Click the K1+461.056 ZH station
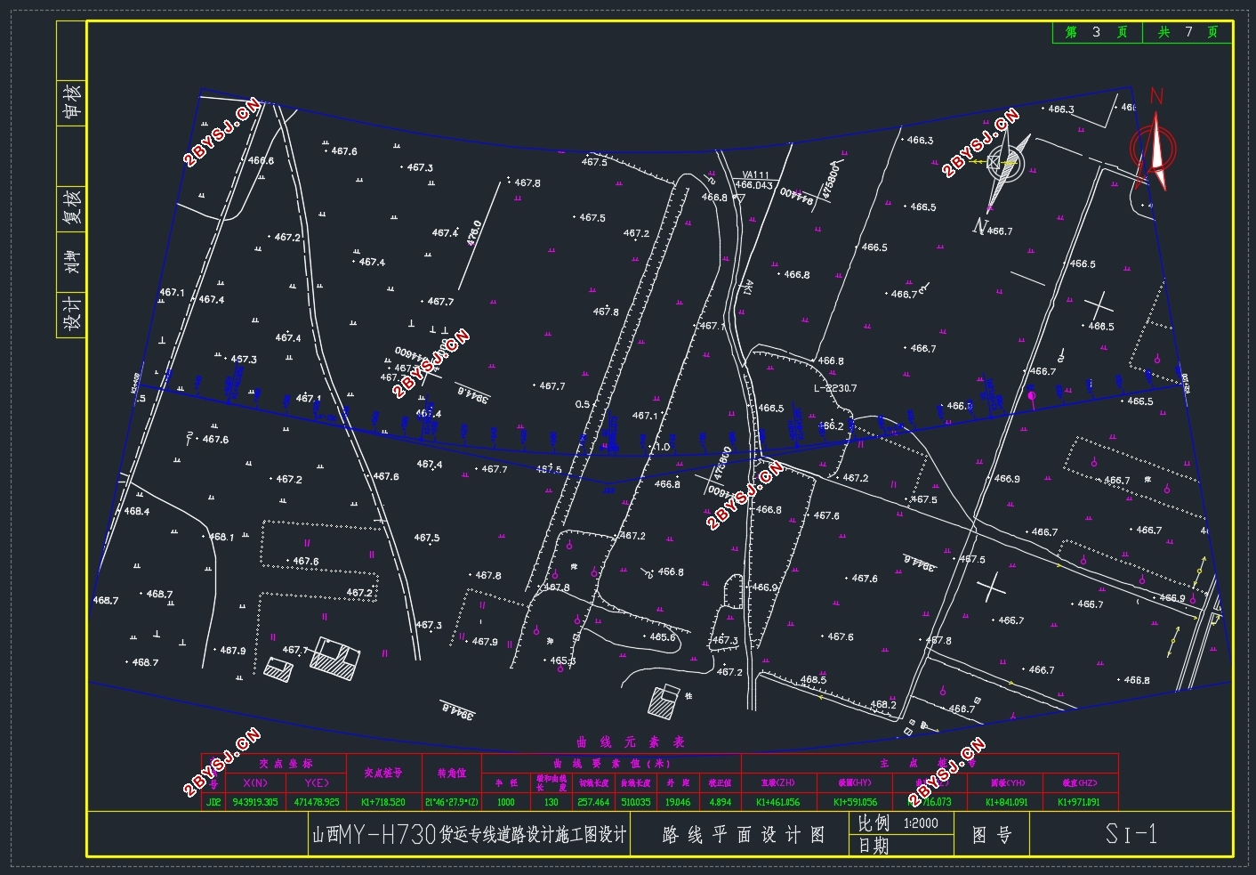 tap(777, 802)
